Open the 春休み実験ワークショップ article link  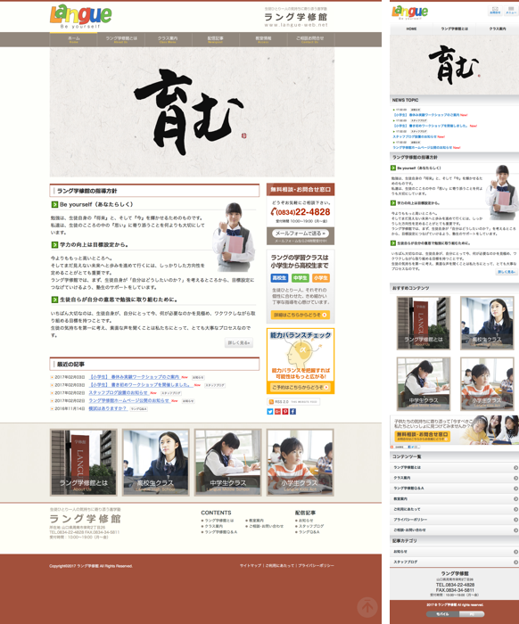(x=134, y=376)
